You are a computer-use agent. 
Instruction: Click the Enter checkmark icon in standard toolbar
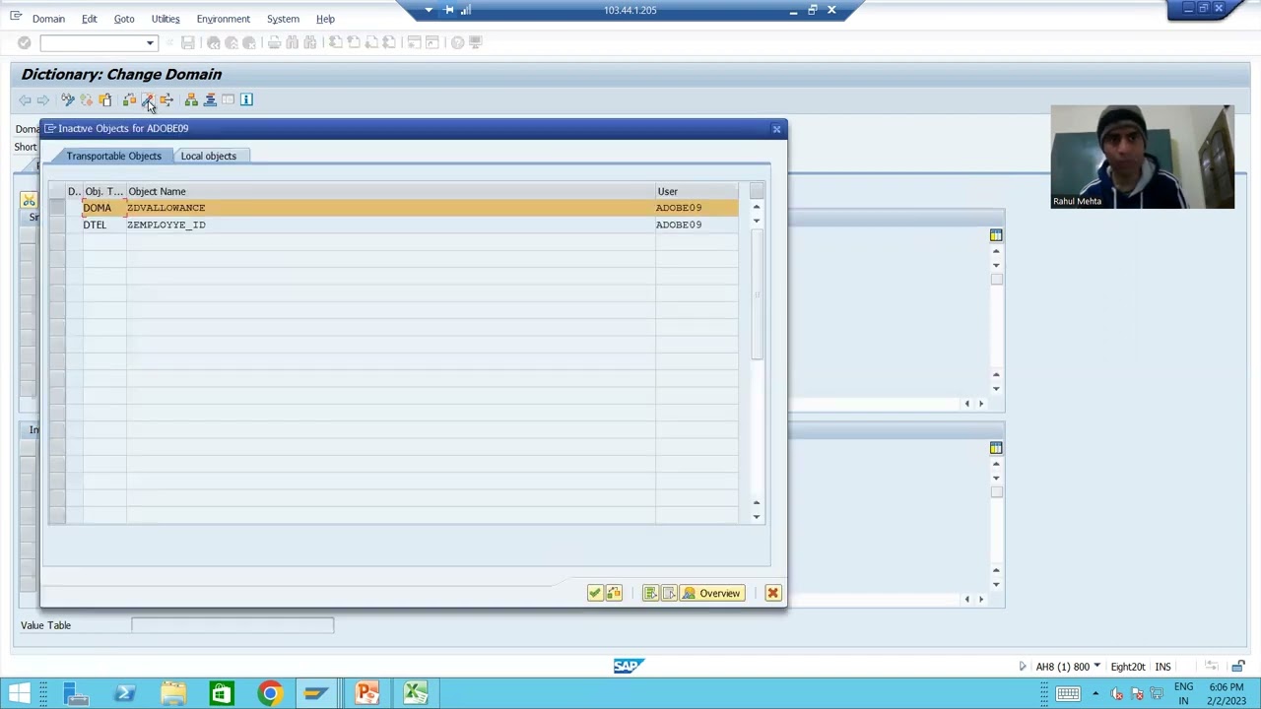[x=24, y=42]
